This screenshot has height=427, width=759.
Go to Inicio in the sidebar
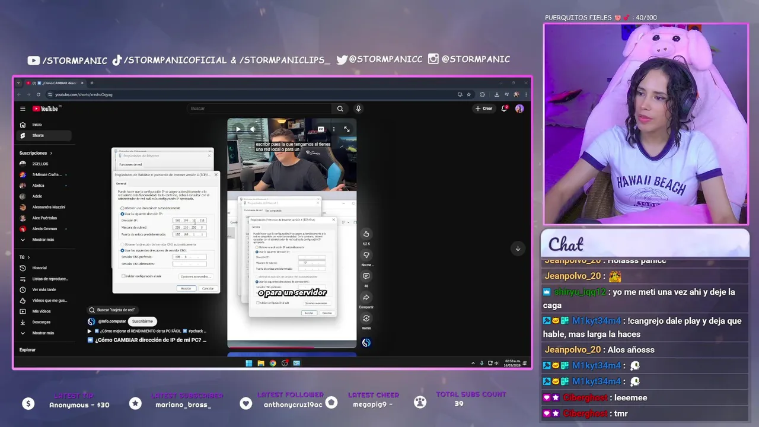coord(45,125)
